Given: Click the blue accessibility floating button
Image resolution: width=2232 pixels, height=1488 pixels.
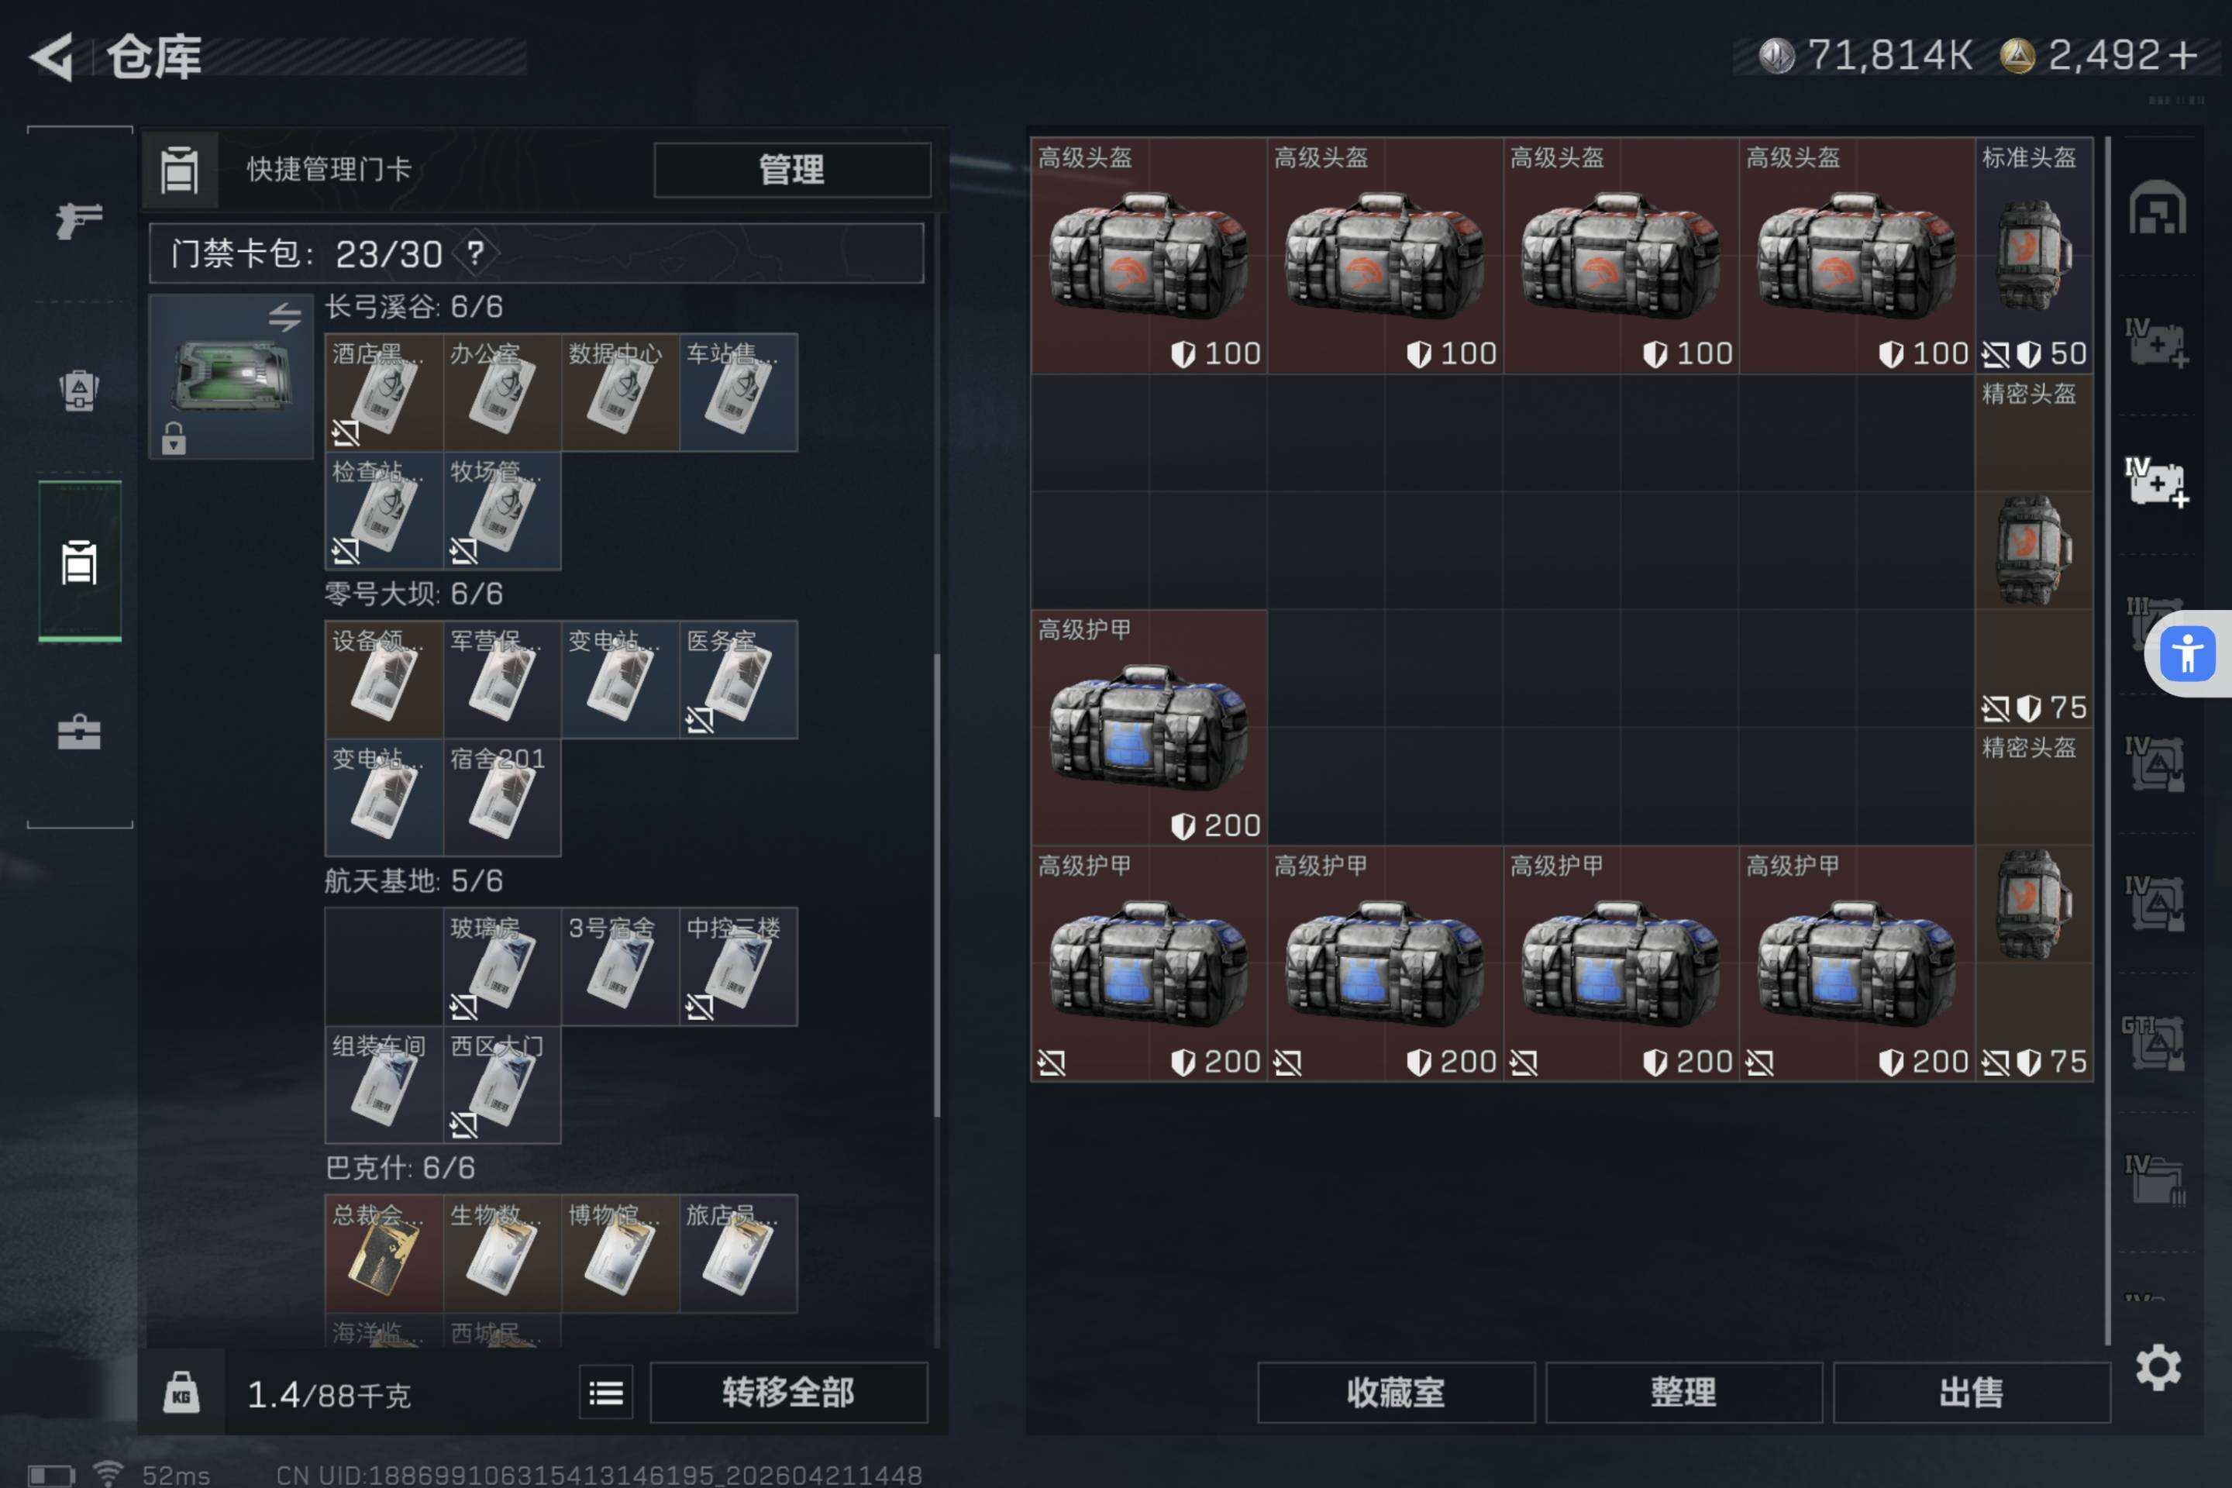Looking at the screenshot, I should 2187,654.
